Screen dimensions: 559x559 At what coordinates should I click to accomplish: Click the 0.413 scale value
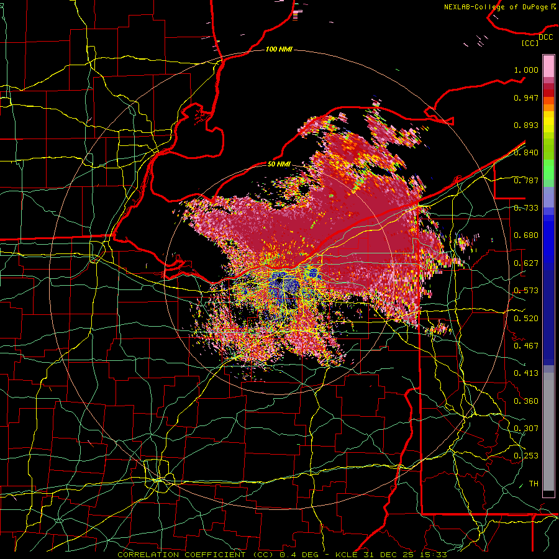tap(526, 373)
